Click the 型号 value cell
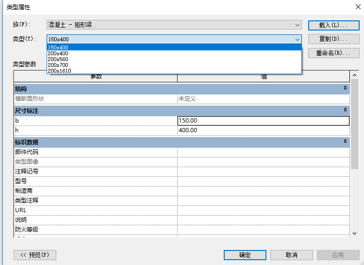 264,181
